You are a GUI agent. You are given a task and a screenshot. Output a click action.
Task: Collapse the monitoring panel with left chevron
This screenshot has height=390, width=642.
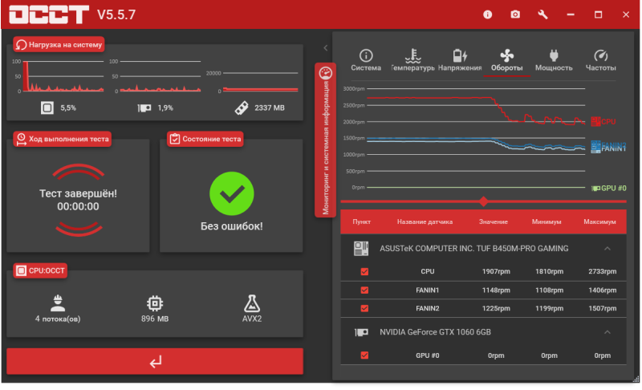pyautogui.click(x=323, y=48)
